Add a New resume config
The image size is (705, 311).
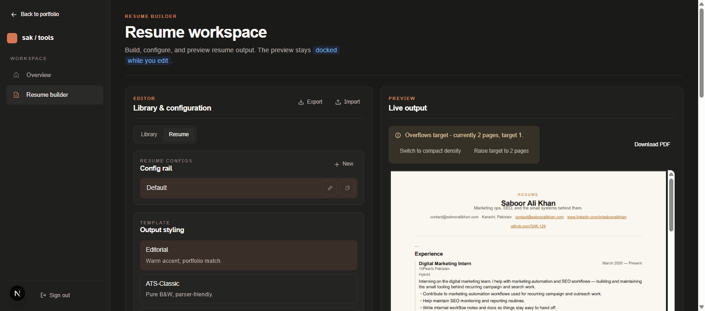click(344, 164)
